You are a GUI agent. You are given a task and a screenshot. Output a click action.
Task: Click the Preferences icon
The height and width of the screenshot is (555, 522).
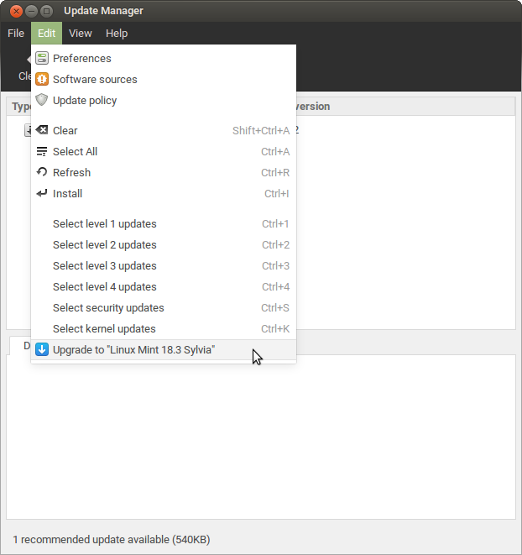point(42,59)
